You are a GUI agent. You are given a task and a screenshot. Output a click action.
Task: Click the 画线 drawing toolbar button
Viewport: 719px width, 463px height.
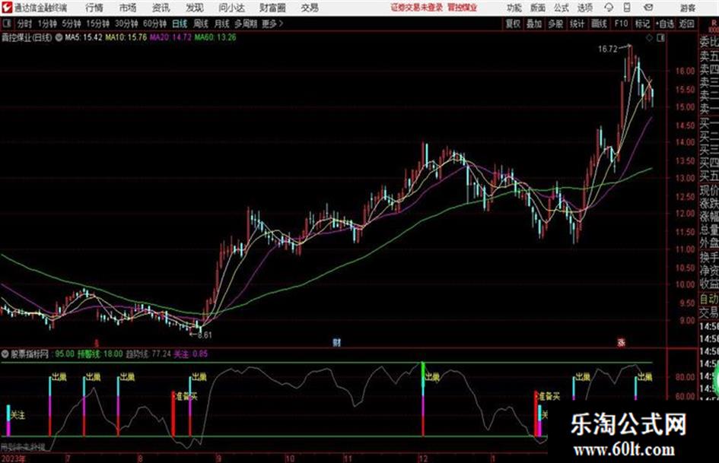point(600,24)
